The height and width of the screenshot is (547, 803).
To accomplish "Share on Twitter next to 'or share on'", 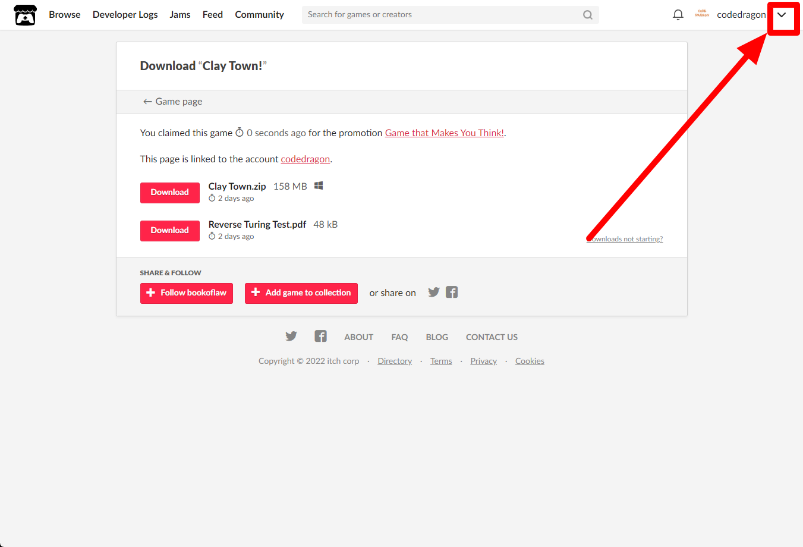I will tap(434, 292).
